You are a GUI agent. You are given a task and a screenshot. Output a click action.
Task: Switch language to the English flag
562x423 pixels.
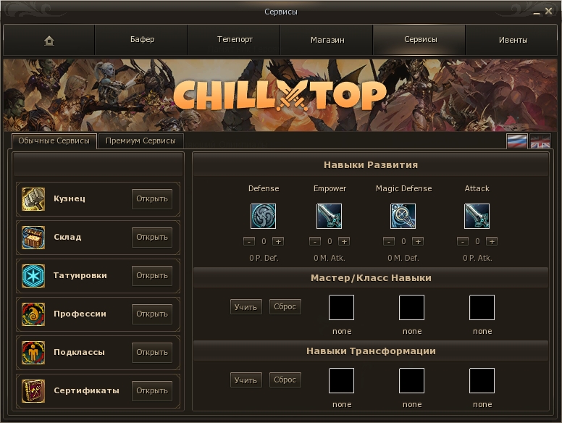point(540,141)
